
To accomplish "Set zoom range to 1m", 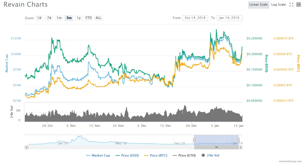I will tap(59, 18).
